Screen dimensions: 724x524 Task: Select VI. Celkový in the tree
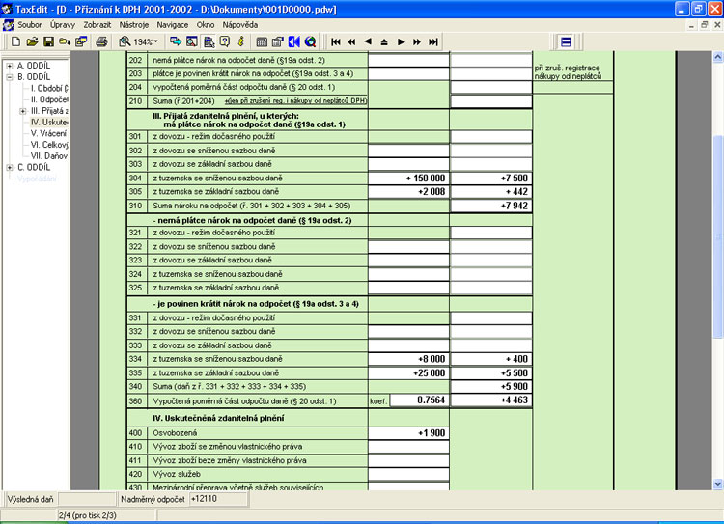(x=49, y=145)
